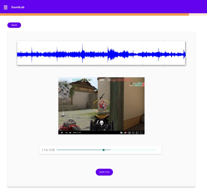Viewport: 207px width, 188px height.
Task: Mute the video player volume icon
Action: tap(70, 133)
